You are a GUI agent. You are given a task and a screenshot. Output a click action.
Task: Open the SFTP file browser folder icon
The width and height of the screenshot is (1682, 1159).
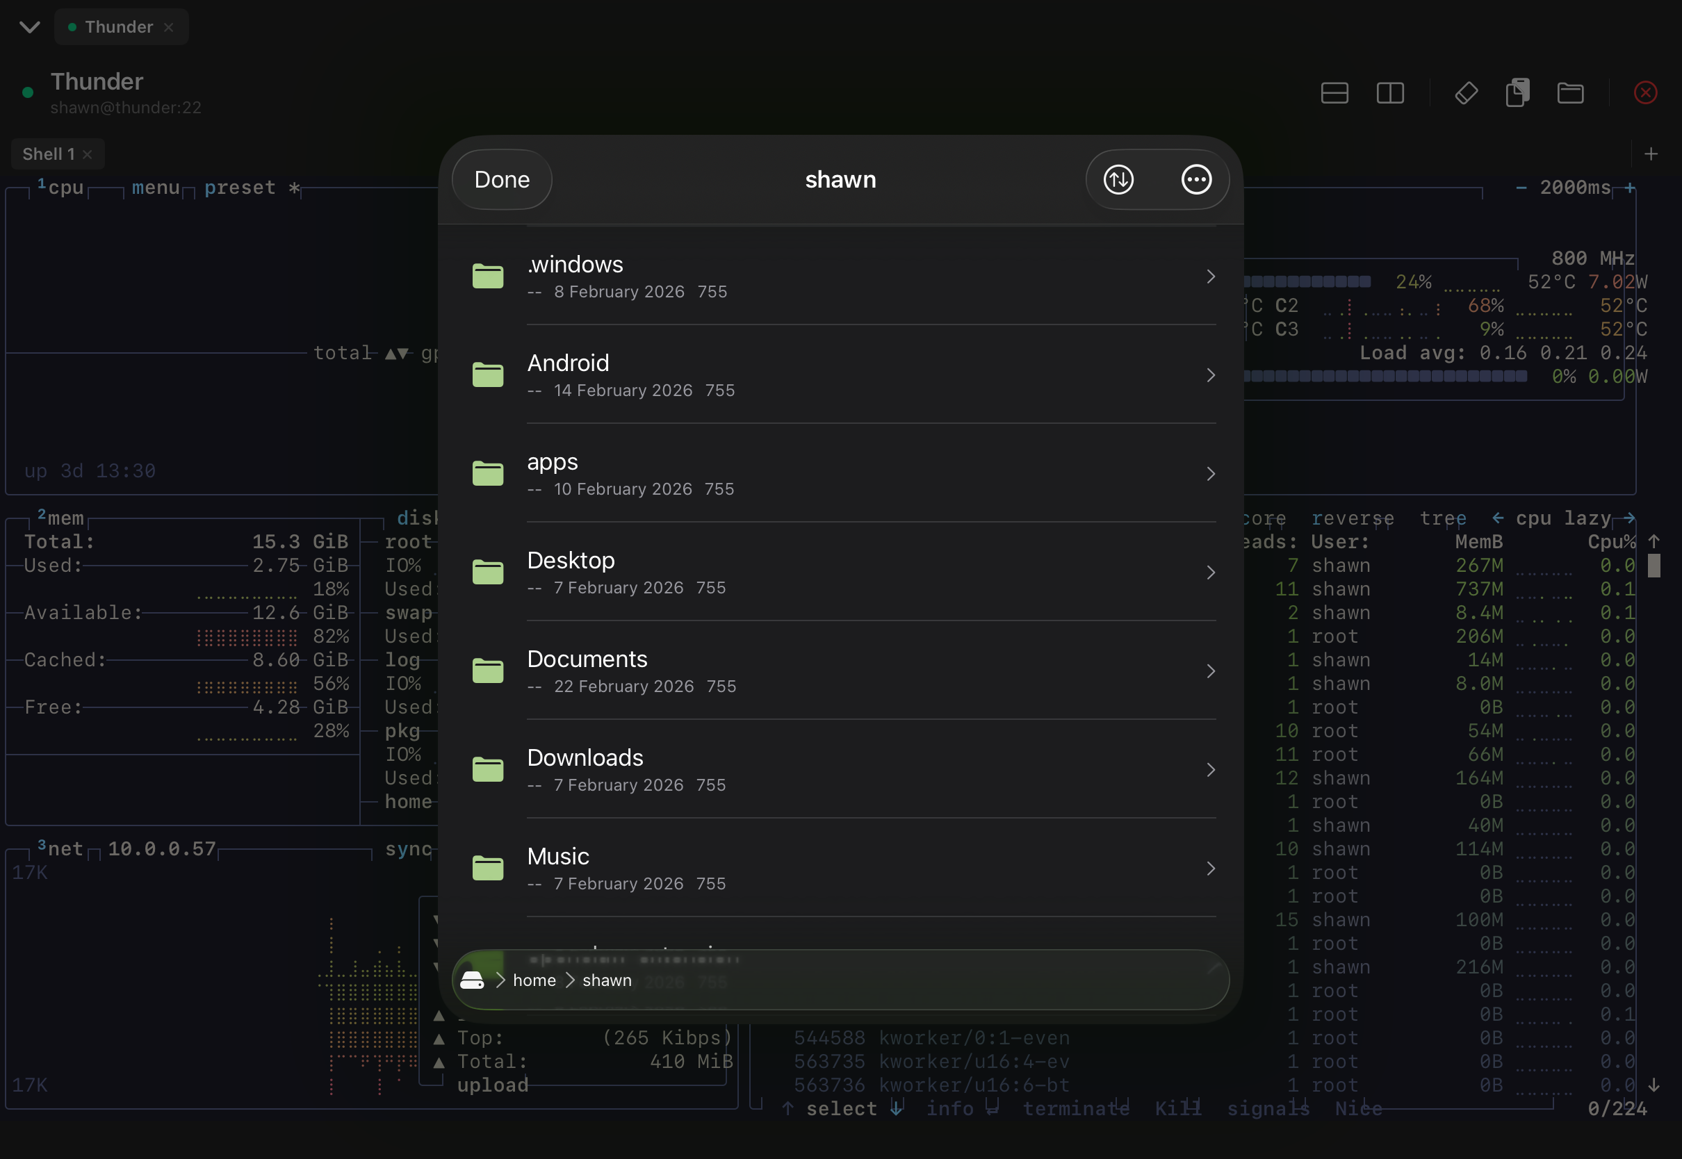(x=1570, y=93)
